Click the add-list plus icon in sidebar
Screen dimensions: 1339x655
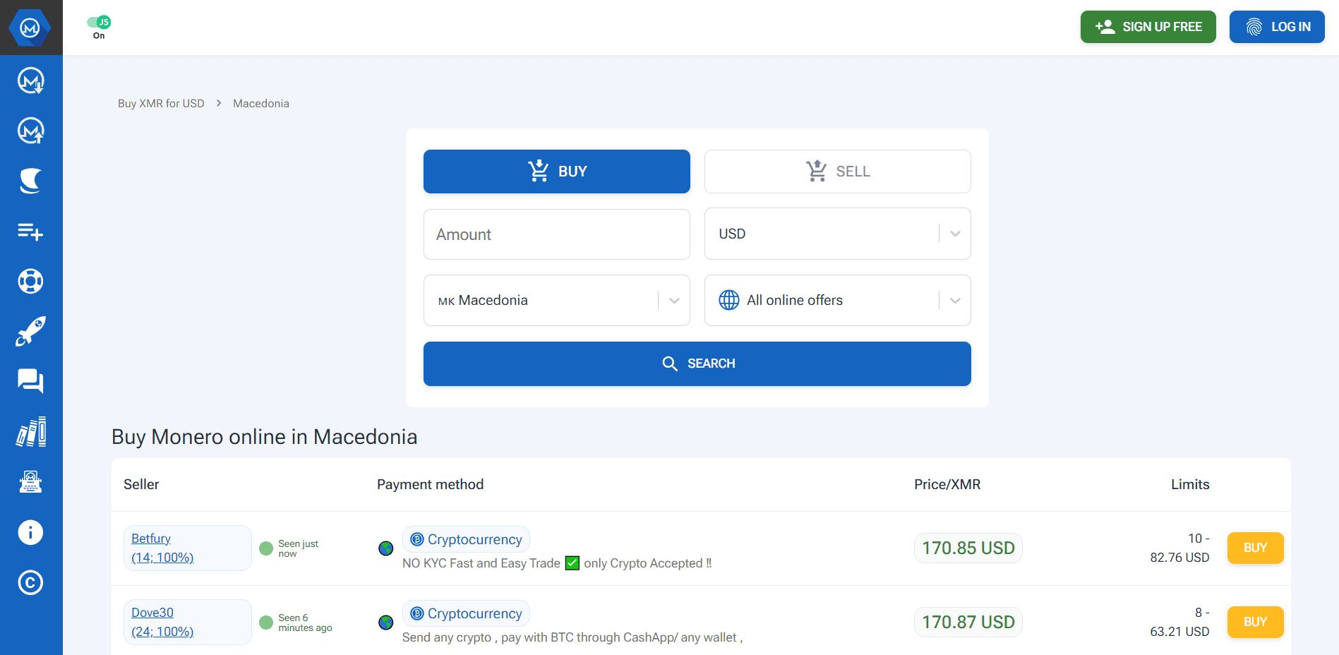(x=30, y=231)
